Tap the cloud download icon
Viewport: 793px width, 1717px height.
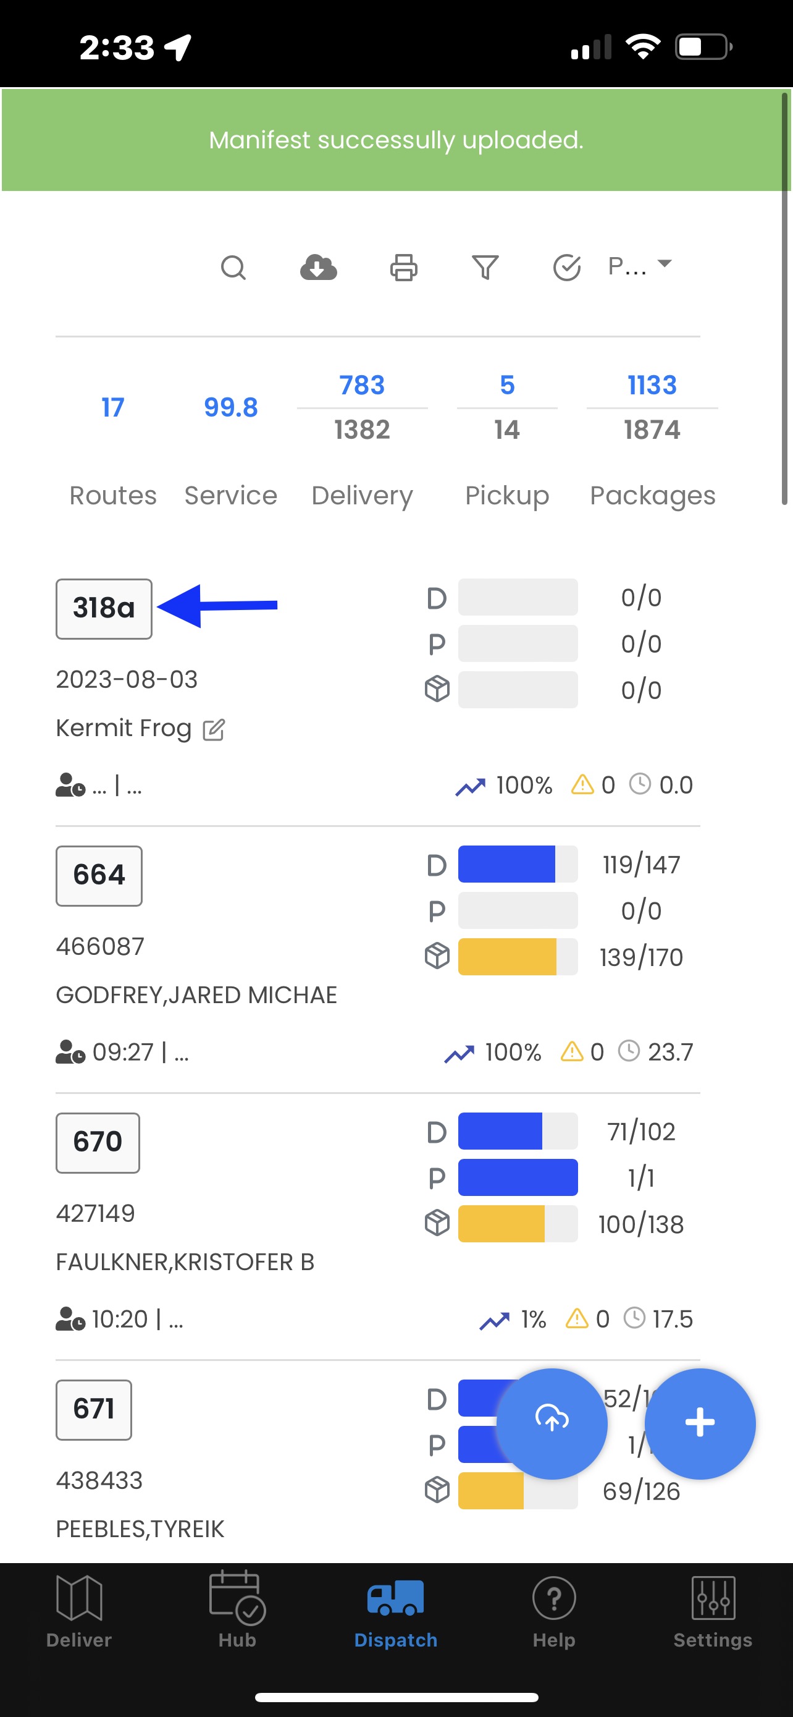pyautogui.click(x=318, y=267)
